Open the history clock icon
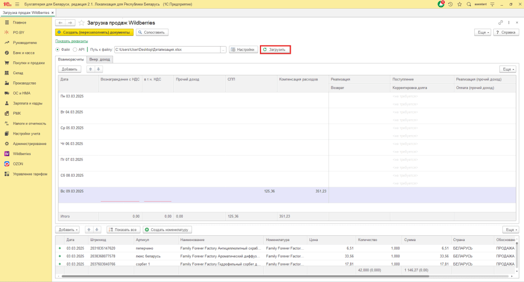Image resolution: width=524 pixels, height=282 pixels. point(450,4)
